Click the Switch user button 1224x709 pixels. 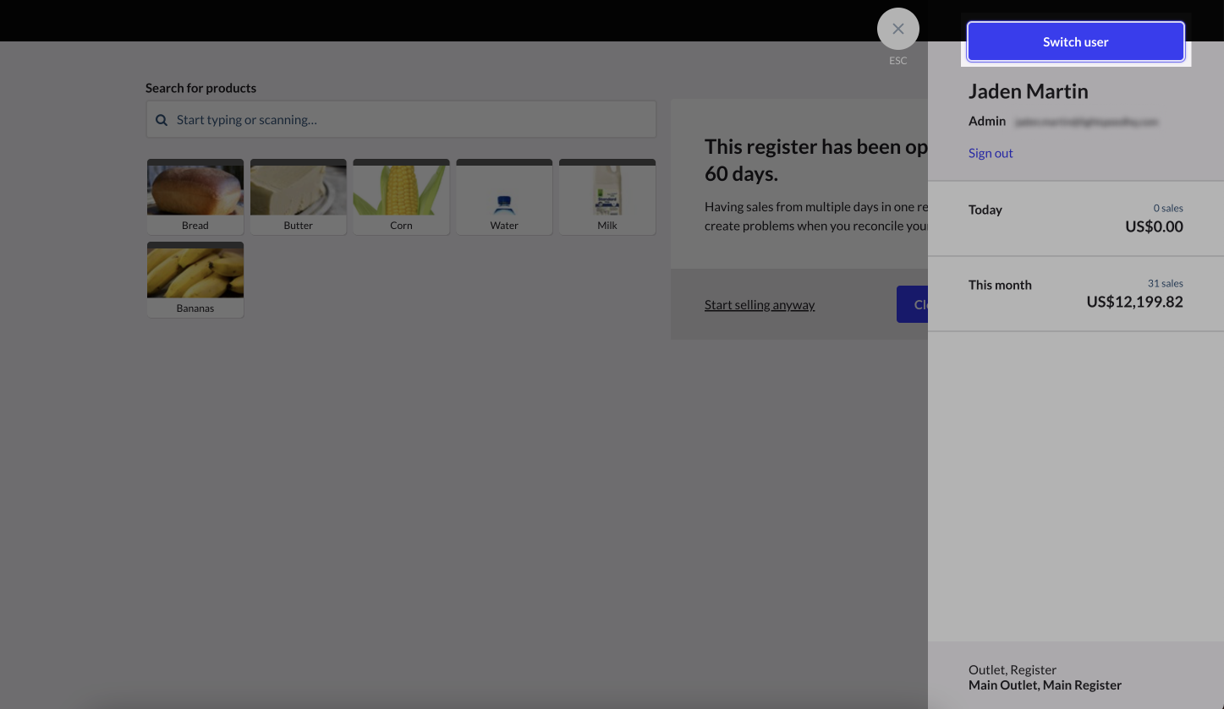coord(1075,41)
